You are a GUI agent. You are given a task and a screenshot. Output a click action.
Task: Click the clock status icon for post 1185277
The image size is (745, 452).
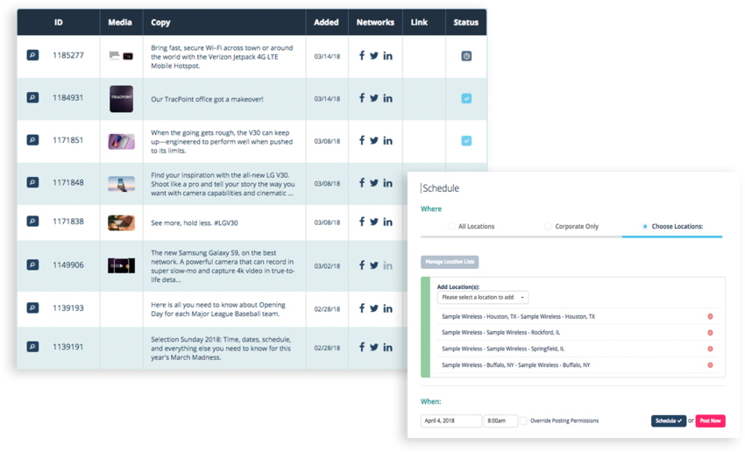(466, 56)
